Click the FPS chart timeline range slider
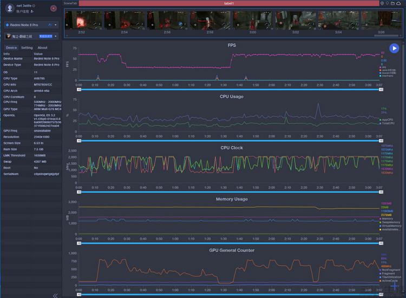Screen dimensions: 406x298 pos(228,89)
